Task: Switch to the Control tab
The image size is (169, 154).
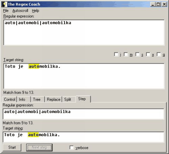Action: (9, 99)
